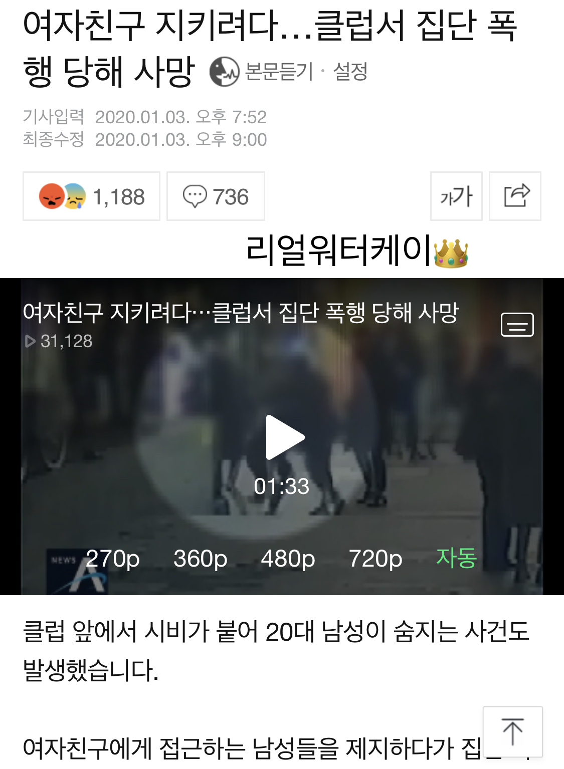Tap the scroll-to-top arrow button
Screen dimensions: 564x769
click(x=512, y=731)
